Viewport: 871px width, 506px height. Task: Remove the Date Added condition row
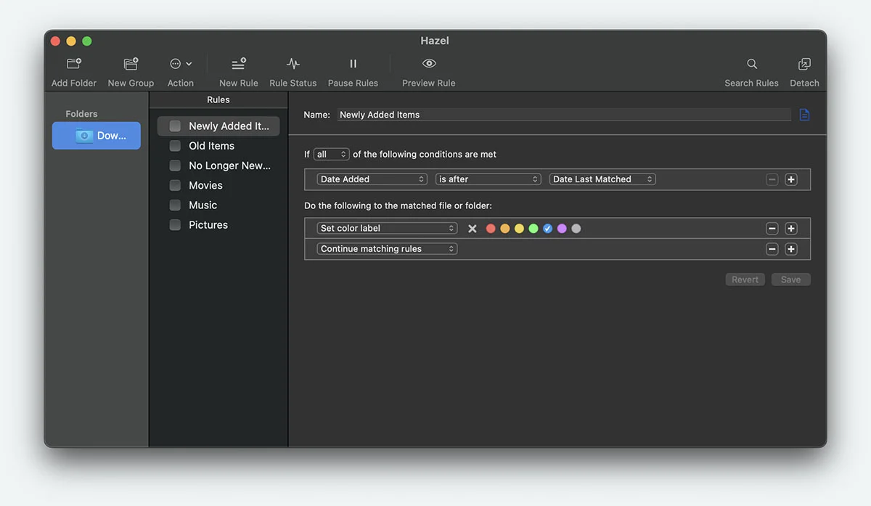[772, 179]
